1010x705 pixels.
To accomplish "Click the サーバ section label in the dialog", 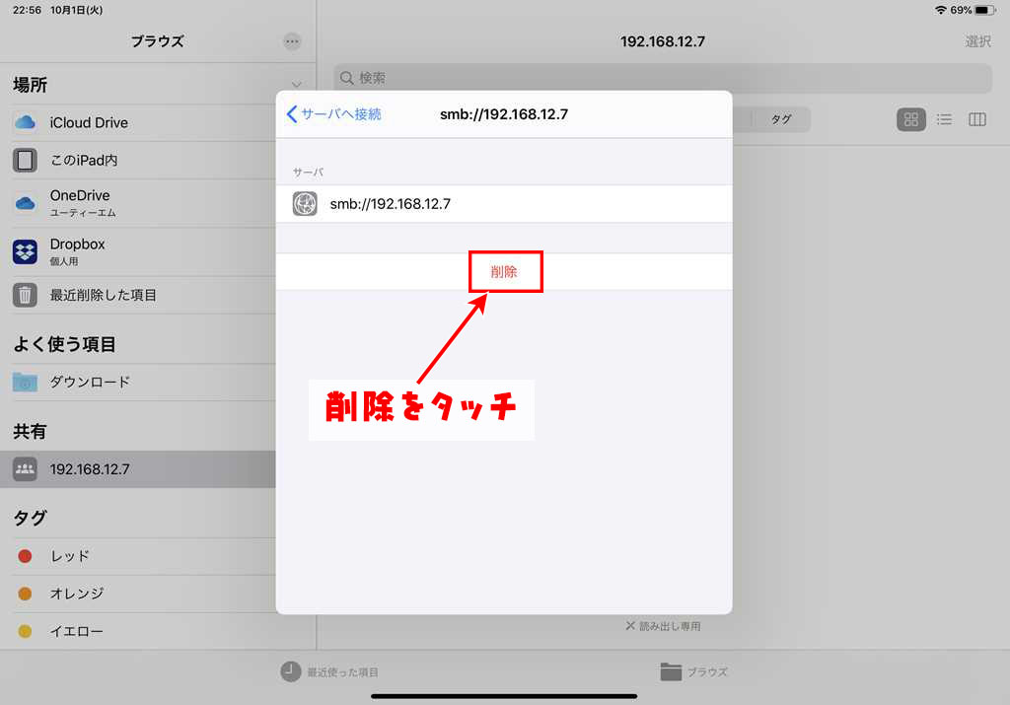I will click(308, 173).
